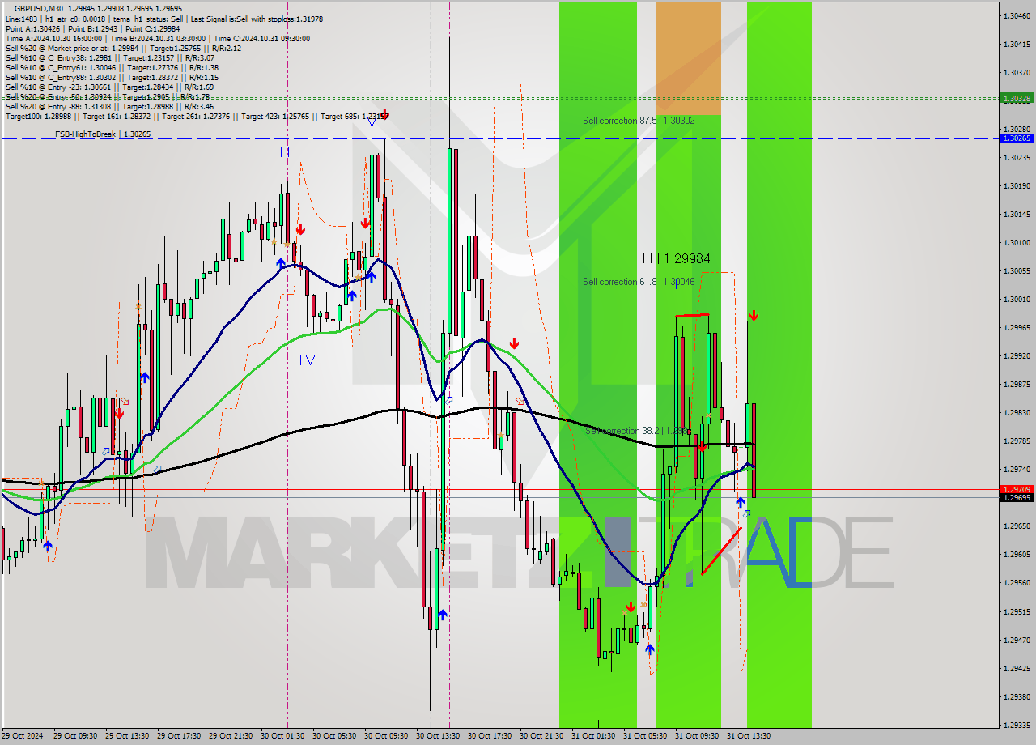Click the 1.29380 price axis label

coord(1017,696)
